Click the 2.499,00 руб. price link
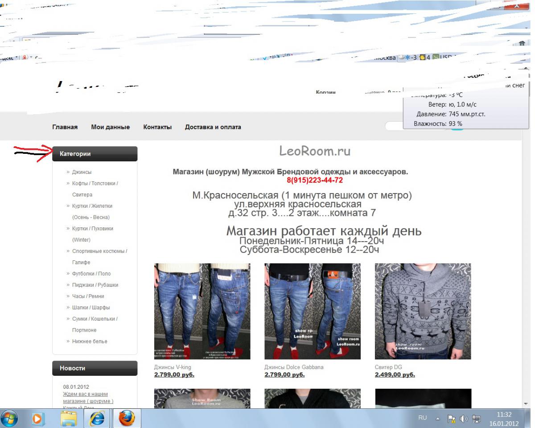Viewport: 535px width, 428px height. tap(395, 375)
